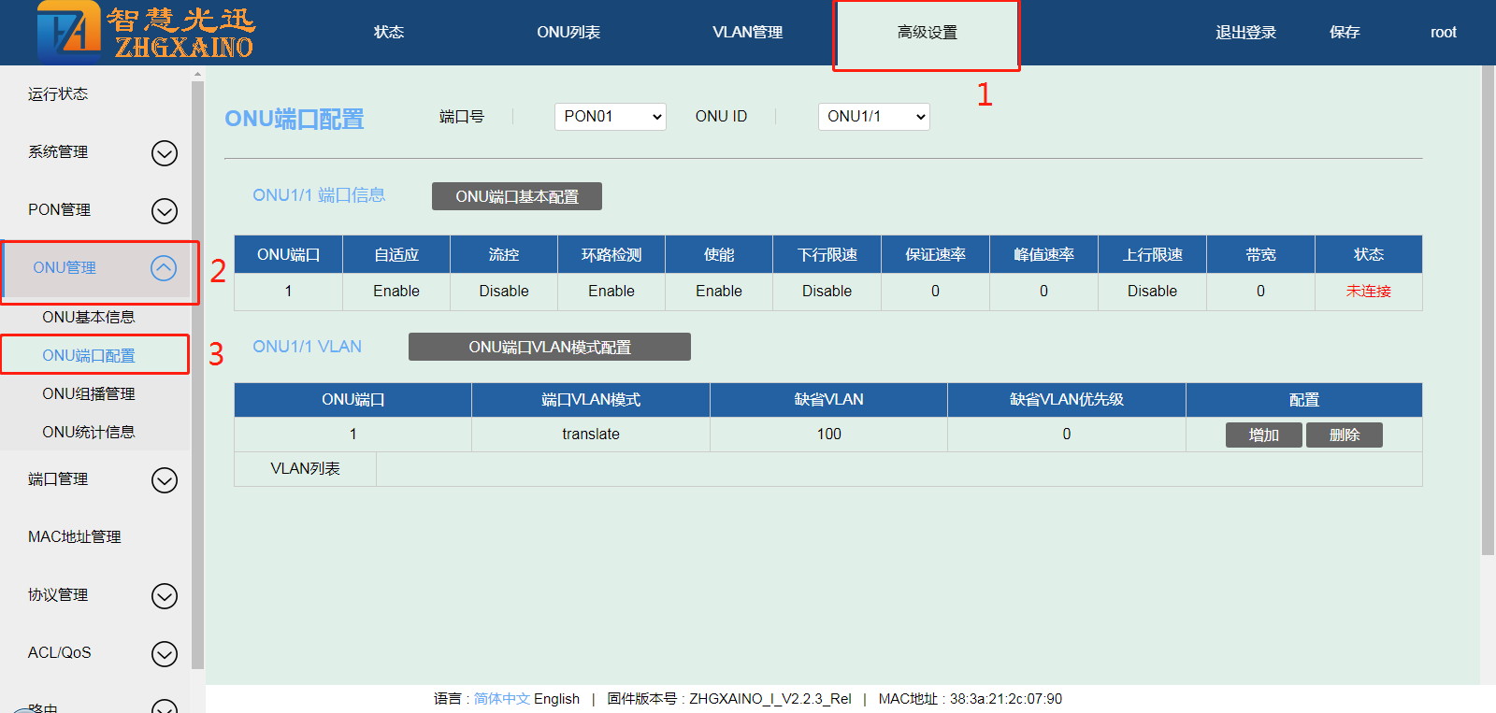Switch to the 高级设置 tab
This screenshot has width=1496, height=713.
(927, 33)
